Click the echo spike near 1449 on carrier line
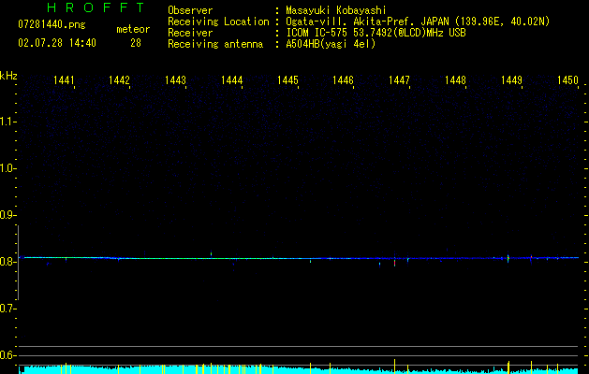This screenshot has width=589, height=374. tap(508, 258)
